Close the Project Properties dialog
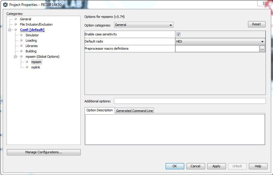 coord(264,3)
